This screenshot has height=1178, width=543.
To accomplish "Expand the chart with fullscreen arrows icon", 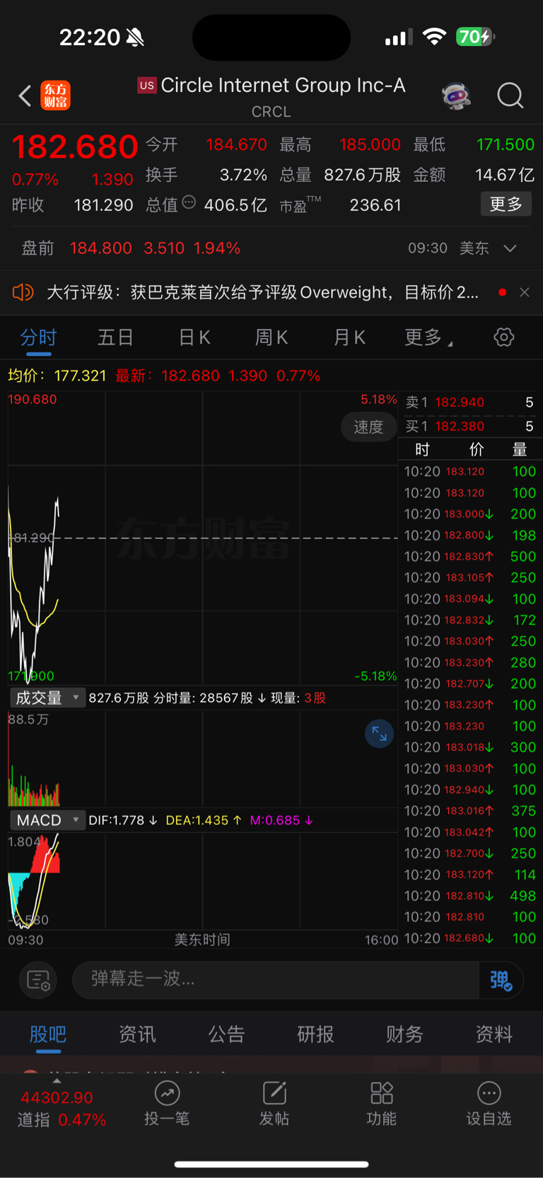I will tap(380, 734).
